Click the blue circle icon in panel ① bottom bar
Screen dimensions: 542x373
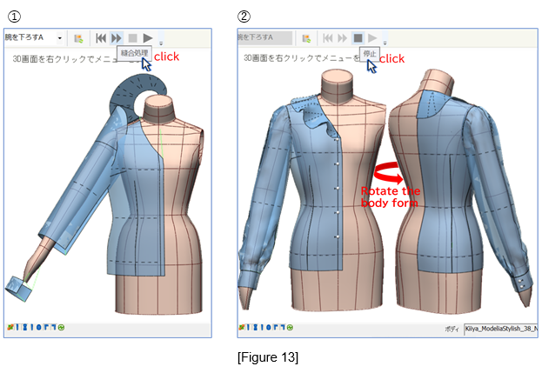(38, 327)
